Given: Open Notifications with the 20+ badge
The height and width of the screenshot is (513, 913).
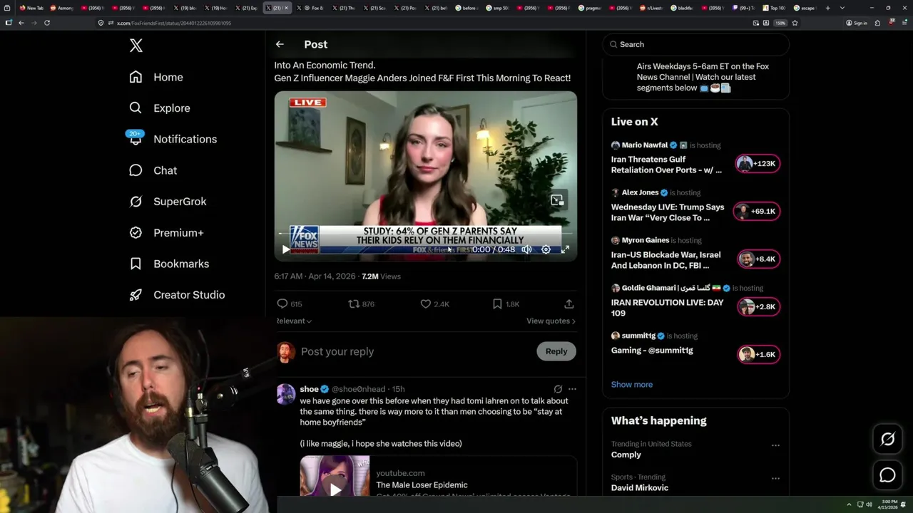Looking at the screenshot, I should point(173,139).
